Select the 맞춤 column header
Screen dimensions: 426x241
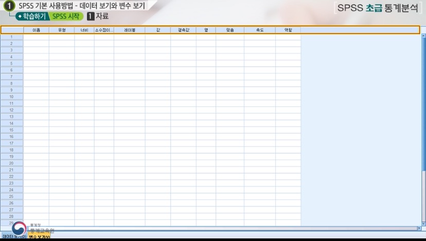[x=230, y=30]
